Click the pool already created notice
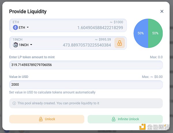The image size is (173, 133). pyautogui.click(x=86, y=103)
